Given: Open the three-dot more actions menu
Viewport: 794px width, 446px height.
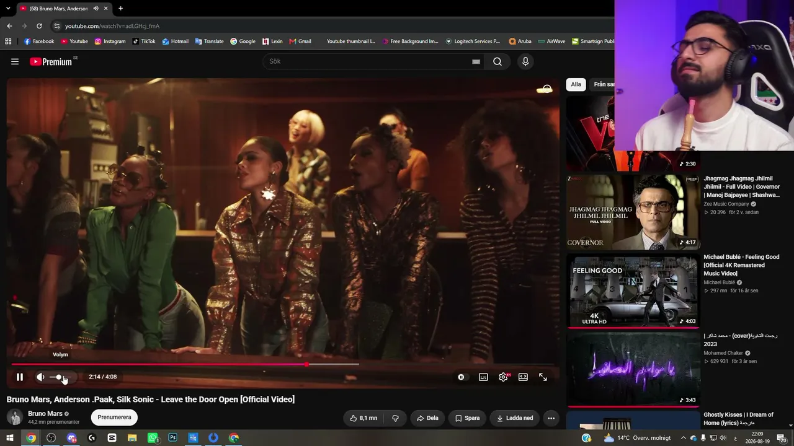Looking at the screenshot, I should click(x=551, y=418).
